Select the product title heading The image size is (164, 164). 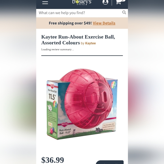[x=78, y=40]
